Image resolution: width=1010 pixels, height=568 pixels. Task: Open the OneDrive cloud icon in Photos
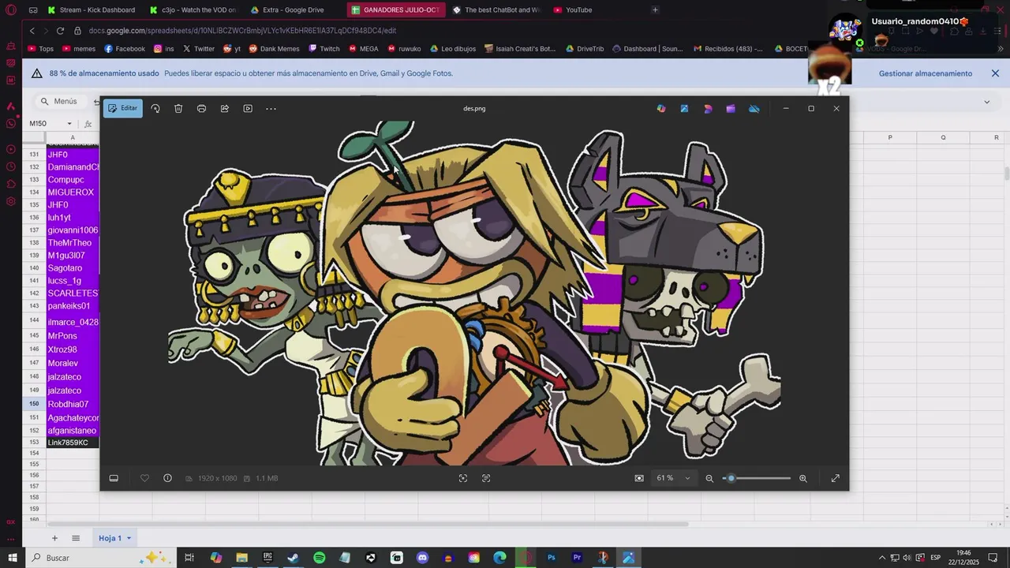tap(754, 108)
